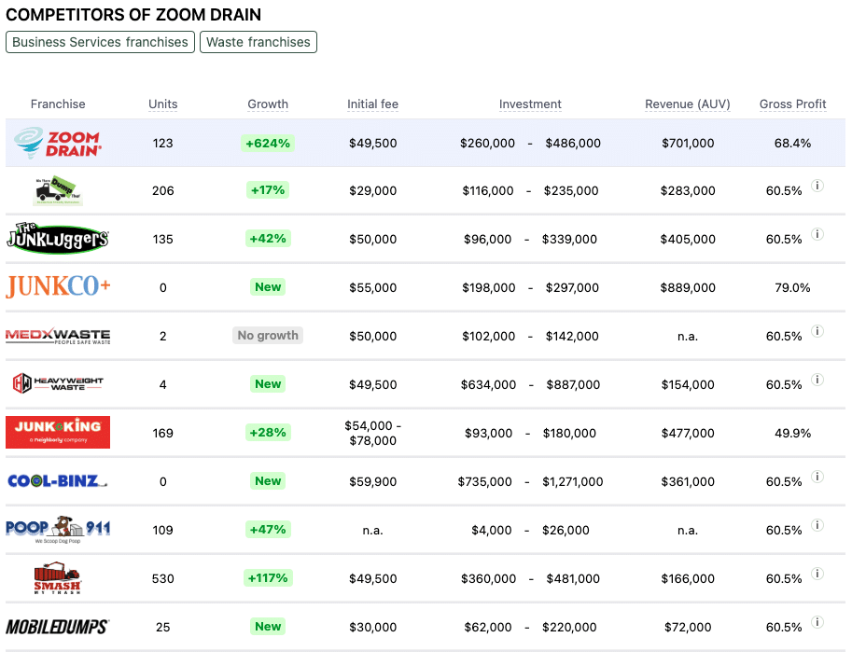Click the Units column header
This screenshot has height=665, width=852.
tap(163, 104)
